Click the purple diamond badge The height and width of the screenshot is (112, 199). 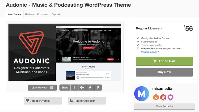171,97
